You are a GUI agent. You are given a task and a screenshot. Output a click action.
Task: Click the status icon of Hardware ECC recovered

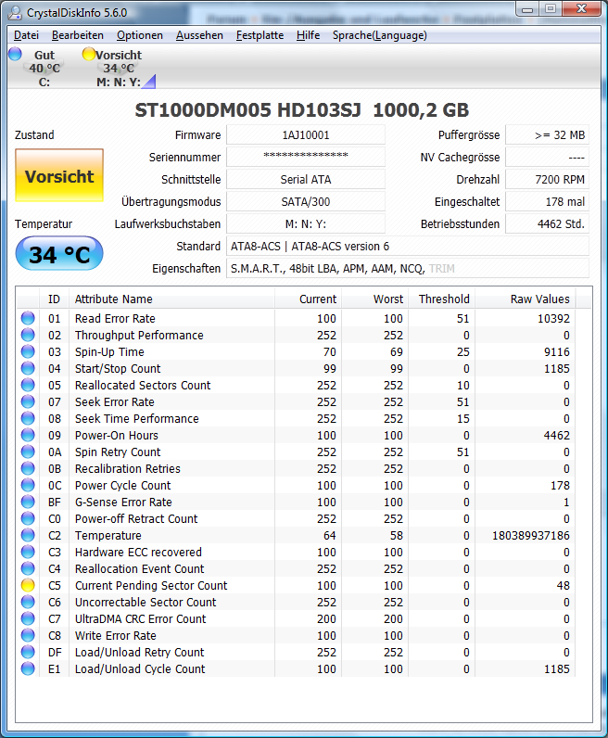pyautogui.click(x=28, y=552)
